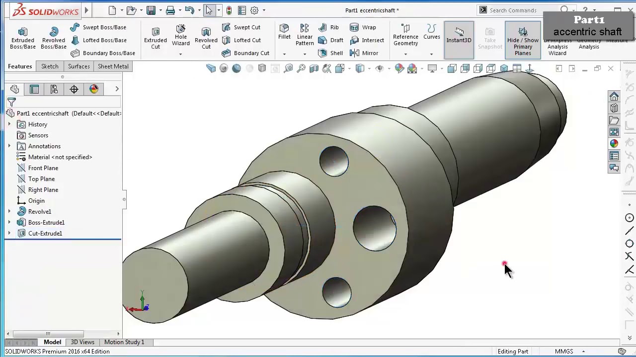636x357 pixels.
Task: Choose Lofted Boss/Base
Action: click(98, 40)
